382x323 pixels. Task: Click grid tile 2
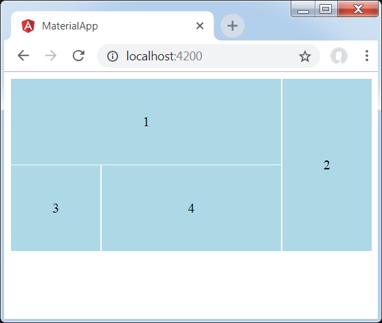click(327, 165)
